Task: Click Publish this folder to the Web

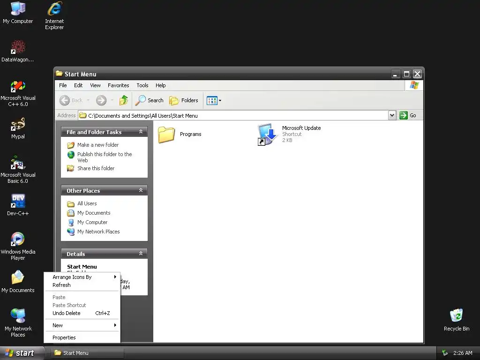Action: point(105,157)
